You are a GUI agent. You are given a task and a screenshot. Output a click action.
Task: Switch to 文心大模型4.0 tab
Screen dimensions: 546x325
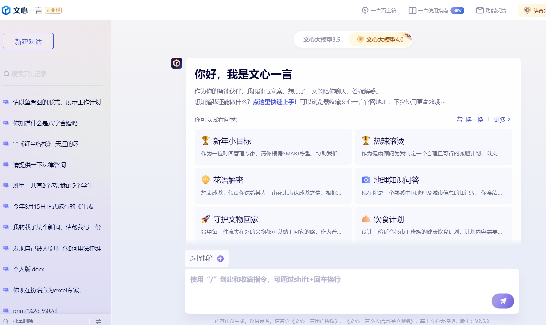click(x=380, y=40)
